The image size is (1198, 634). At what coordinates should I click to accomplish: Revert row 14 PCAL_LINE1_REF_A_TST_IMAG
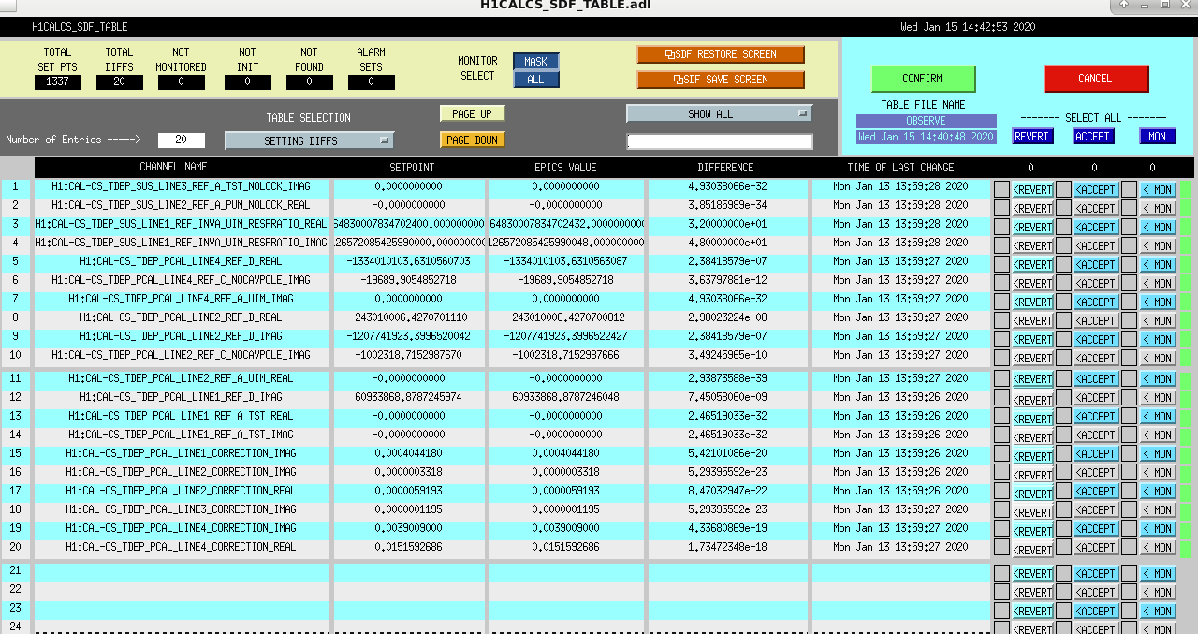(x=1032, y=435)
